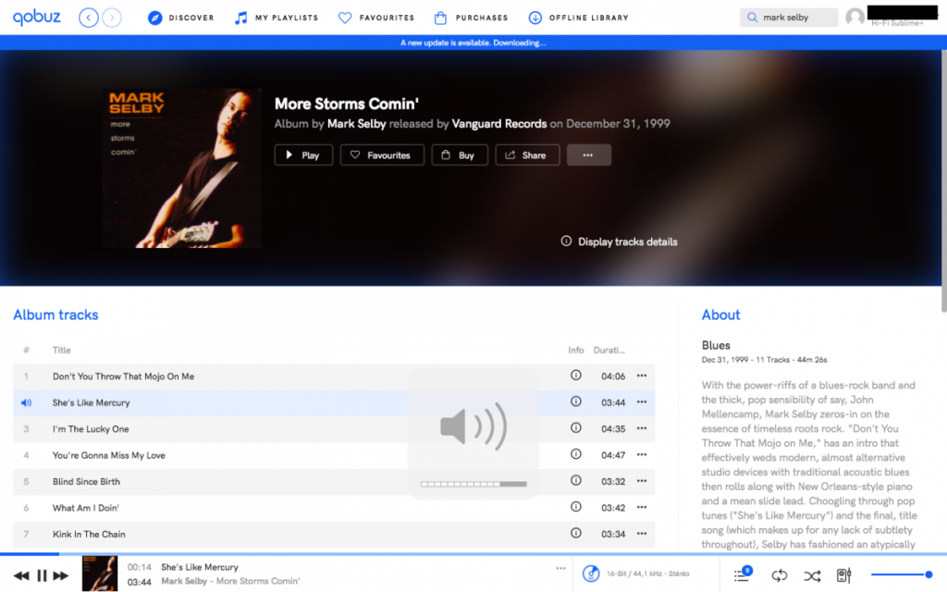Open the Vanguard Records label link
Screen dimensions: 947x592
[x=498, y=124]
